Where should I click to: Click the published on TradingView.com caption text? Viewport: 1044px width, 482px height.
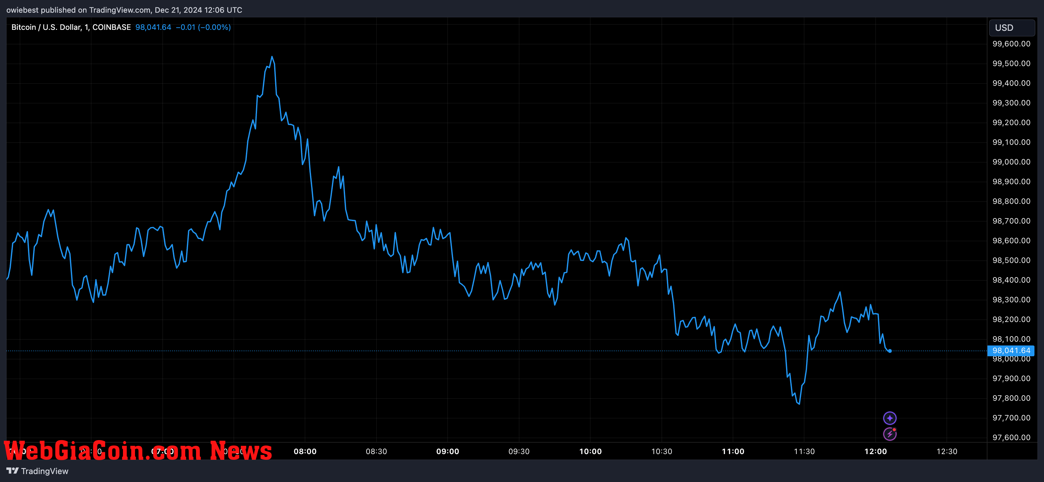tap(124, 10)
